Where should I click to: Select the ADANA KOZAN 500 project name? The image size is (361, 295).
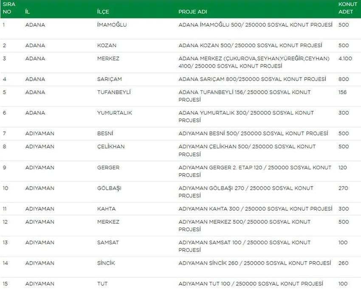point(250,45)
